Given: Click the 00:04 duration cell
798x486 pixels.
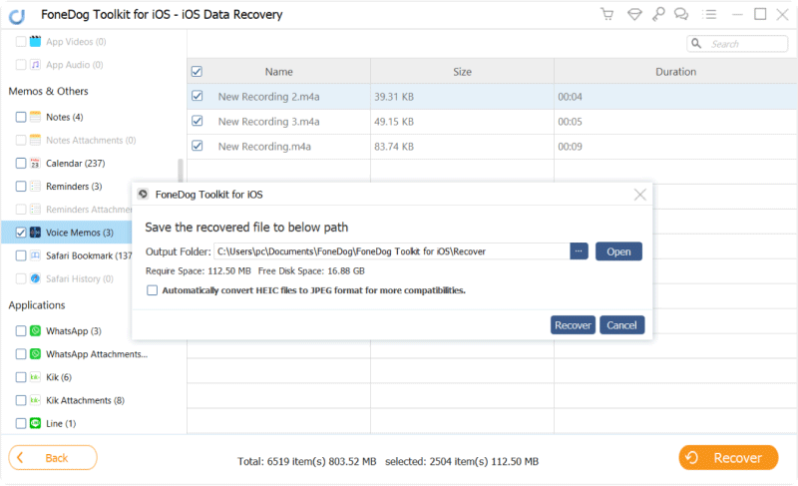Looking at the screenshot, I should pyautogui.click(x=570, y=97).
